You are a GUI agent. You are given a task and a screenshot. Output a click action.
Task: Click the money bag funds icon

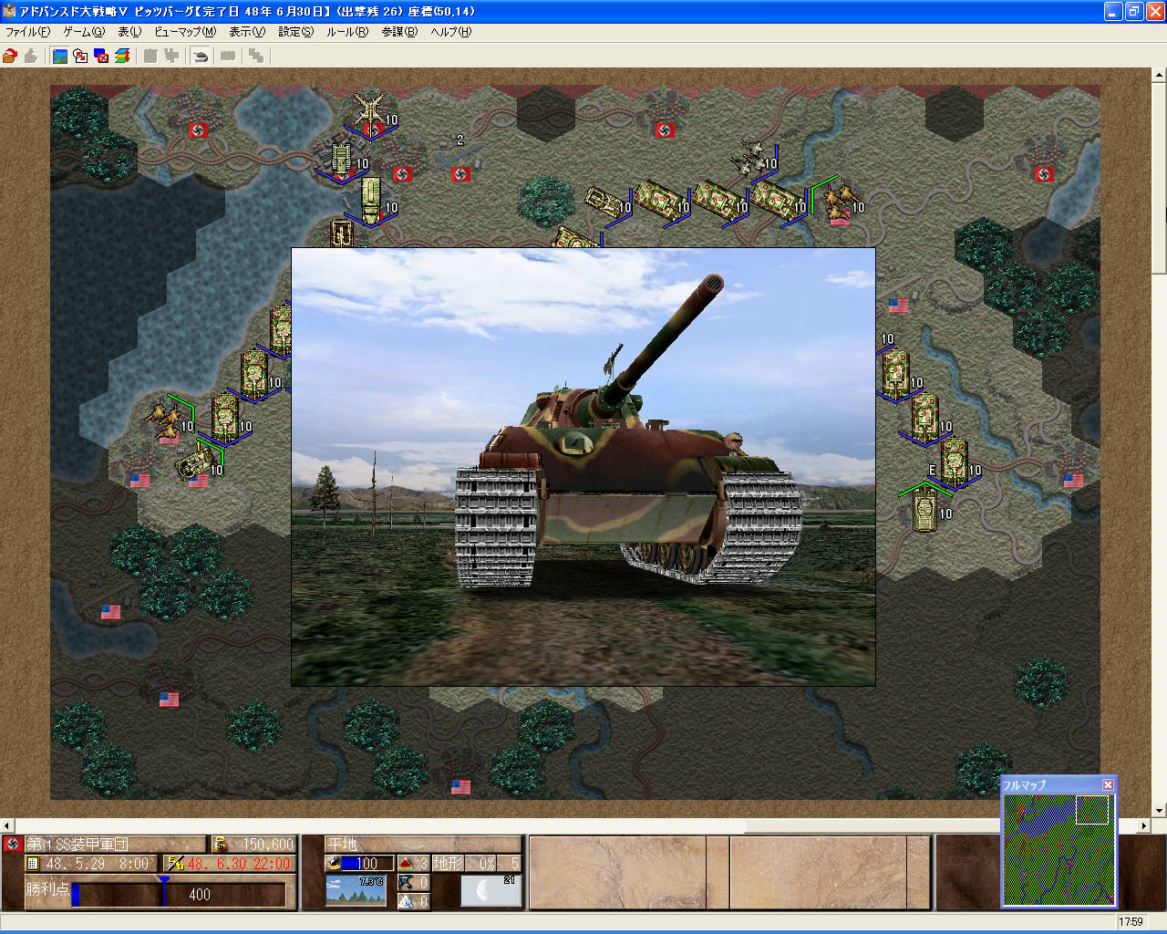pos(220,845)
